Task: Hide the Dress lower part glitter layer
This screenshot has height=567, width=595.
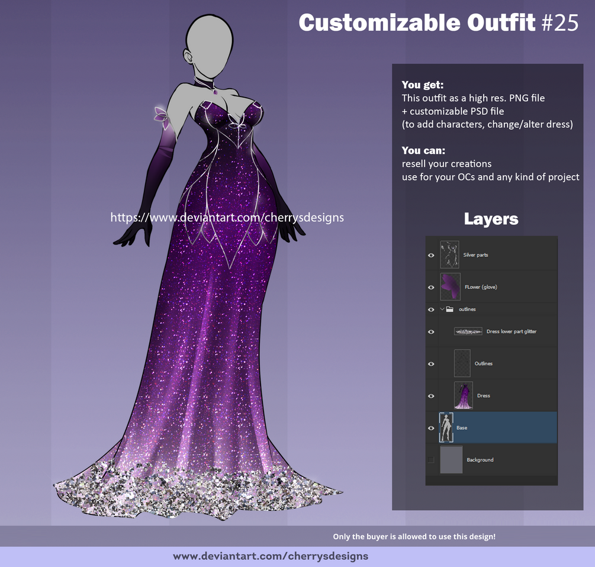Action: [431, 332]
